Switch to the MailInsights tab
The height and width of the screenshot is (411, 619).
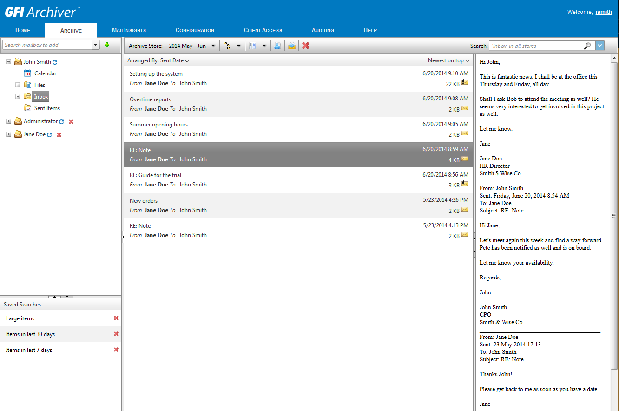click(129, 30)
